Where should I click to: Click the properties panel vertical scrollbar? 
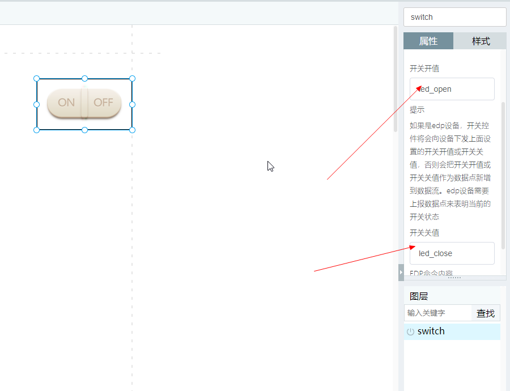click(503, 176)
